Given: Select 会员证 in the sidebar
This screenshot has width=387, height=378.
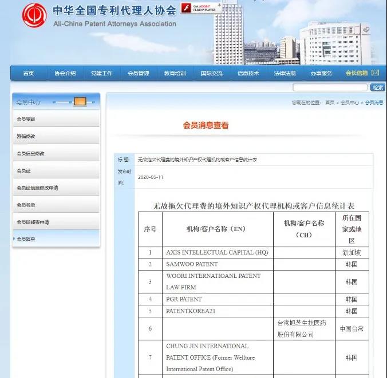Looking at the screenshot, I should (x=56, y=170).
